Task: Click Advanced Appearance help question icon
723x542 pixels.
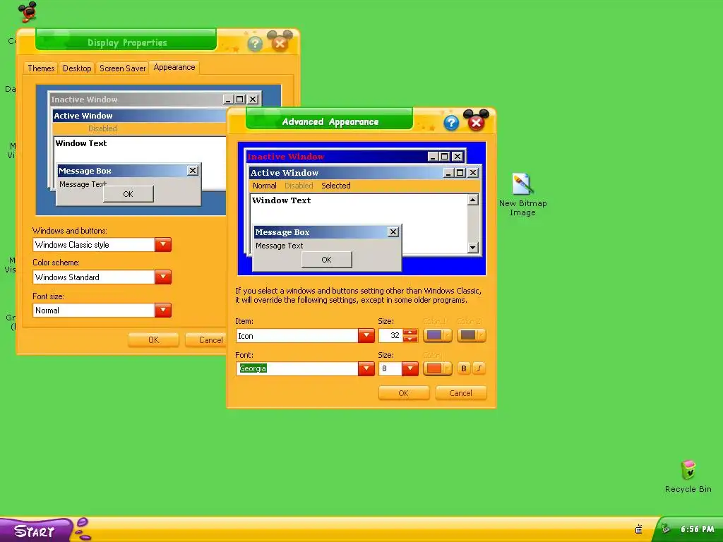Action: point(451,123)
